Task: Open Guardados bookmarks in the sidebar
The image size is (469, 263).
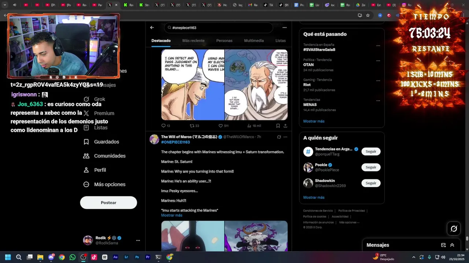Action: tap(101, 142)
